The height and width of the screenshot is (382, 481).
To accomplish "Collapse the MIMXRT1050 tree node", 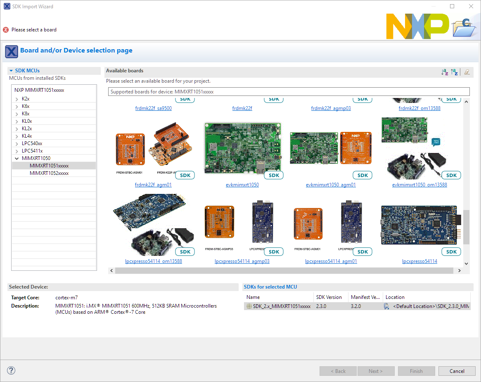I will [x=17, y=158].
